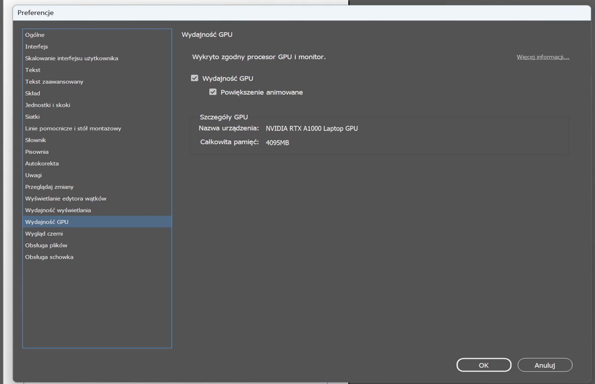595x384 pixels.
Task: Open the Jednostki i skoki preferences
Action: tap(47, 105)
